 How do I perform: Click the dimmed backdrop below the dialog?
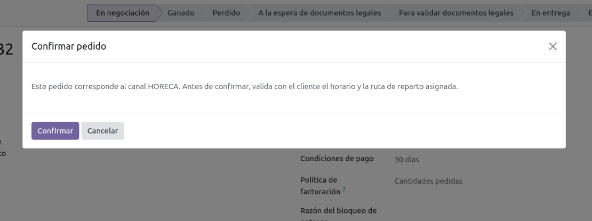pos(160,187)
